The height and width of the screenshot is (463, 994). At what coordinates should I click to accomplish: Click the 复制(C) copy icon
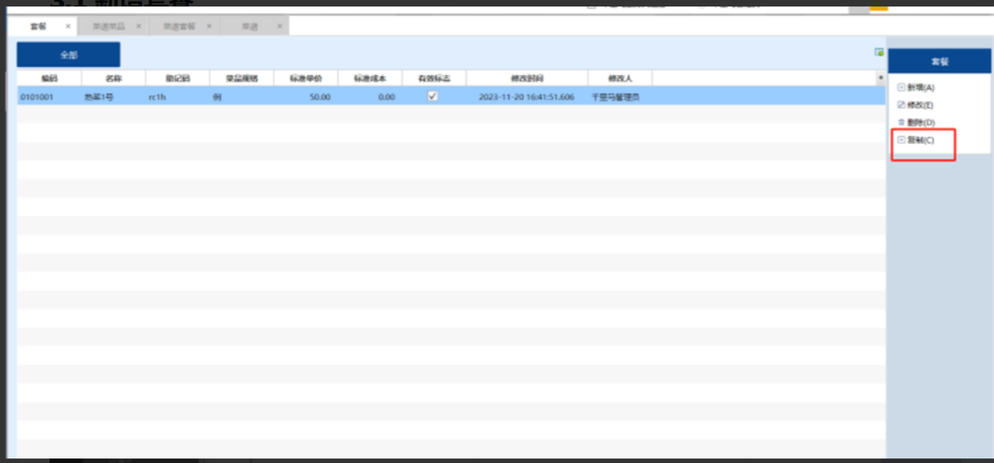pyautogui.click(x=901, y=139)
